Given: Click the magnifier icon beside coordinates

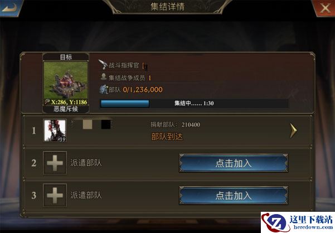Looking at the screenshot, I should pos(47,102).
